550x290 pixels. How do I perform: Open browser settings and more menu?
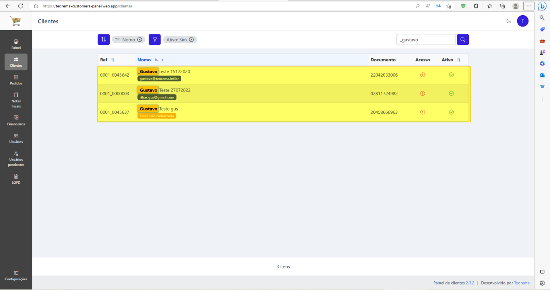pos(529,6)
